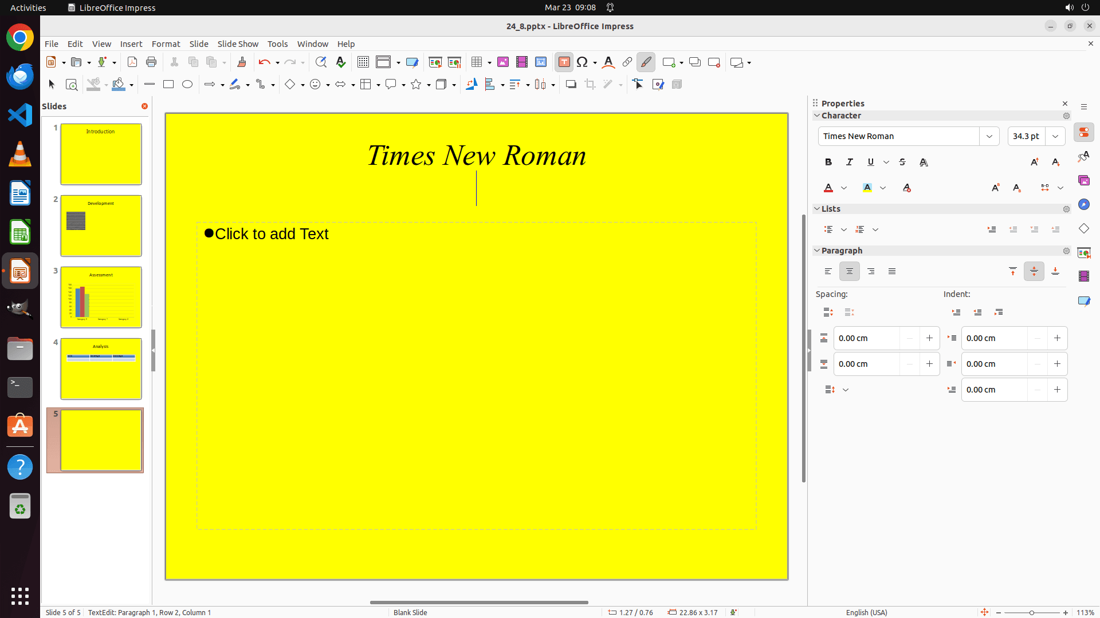Insert a line with the Line tool
Screen dimensions: 1100x618
[150, 84]
